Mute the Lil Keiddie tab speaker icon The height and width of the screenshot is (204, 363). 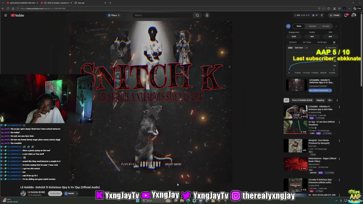coord(45,3)
